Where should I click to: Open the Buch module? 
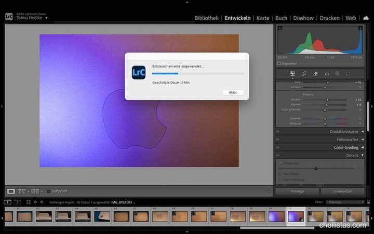point(281,18)
